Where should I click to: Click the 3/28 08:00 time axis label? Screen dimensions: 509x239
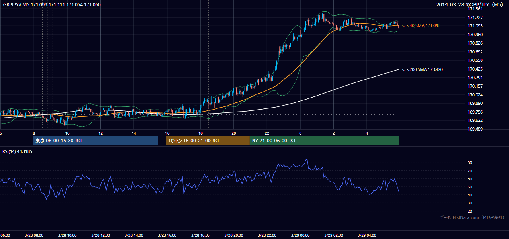pyautogui.click(x=34, y=235)
